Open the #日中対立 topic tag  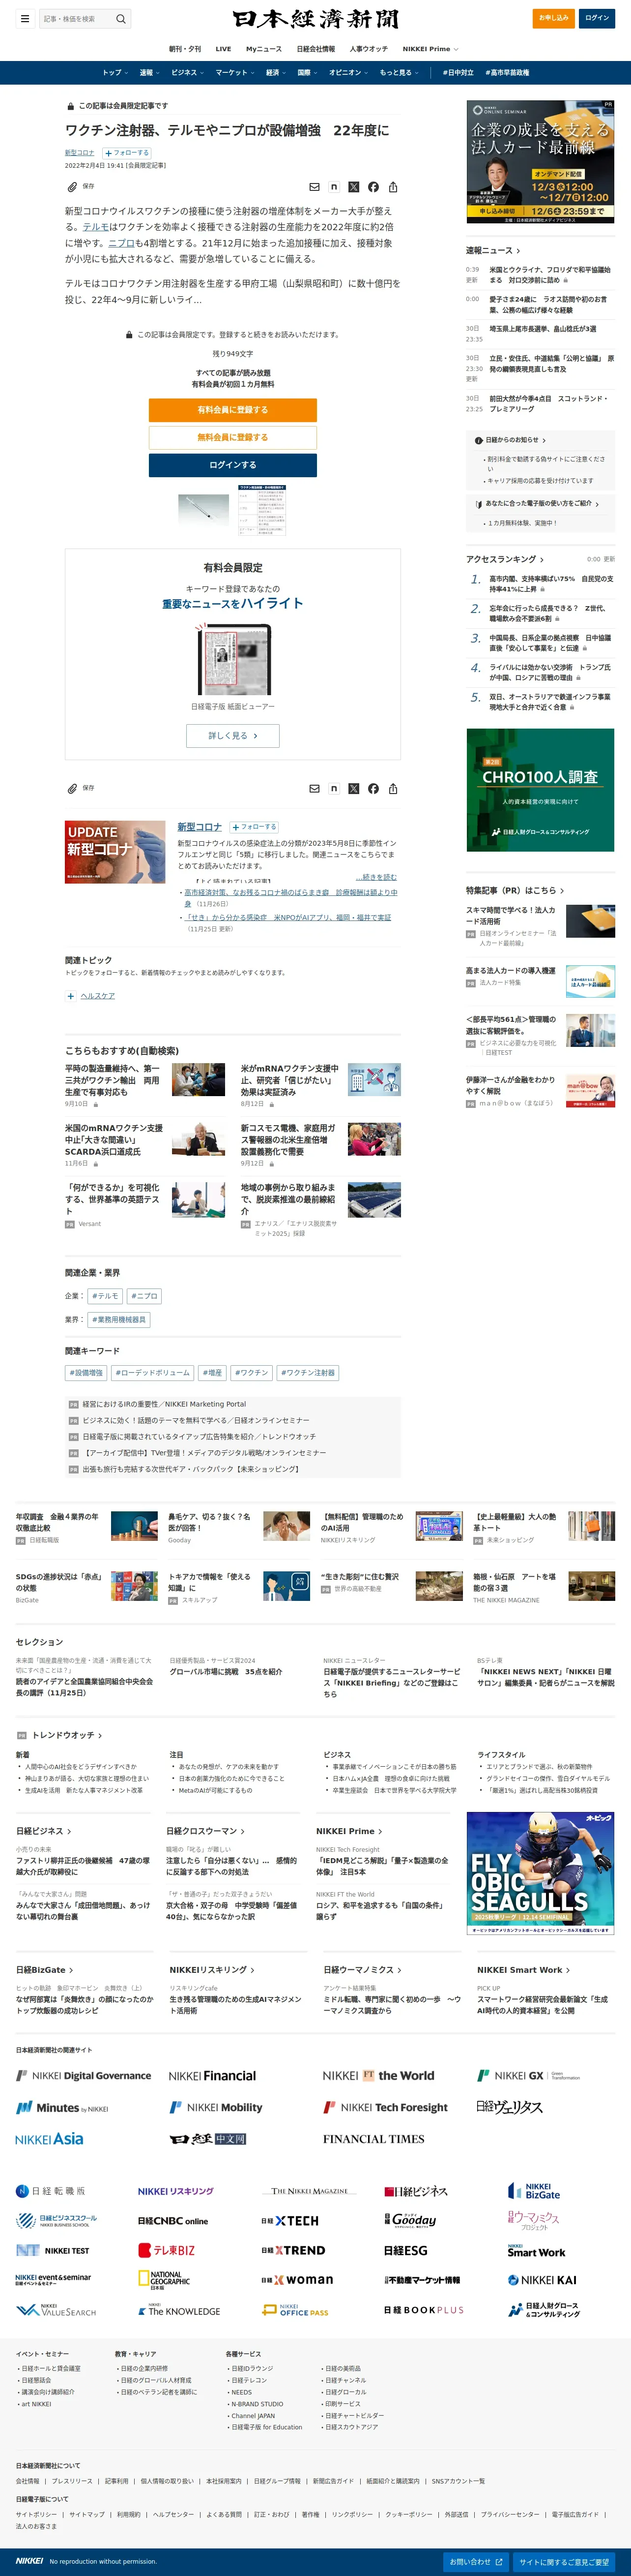pyautogui.click(x=459, y=73)
